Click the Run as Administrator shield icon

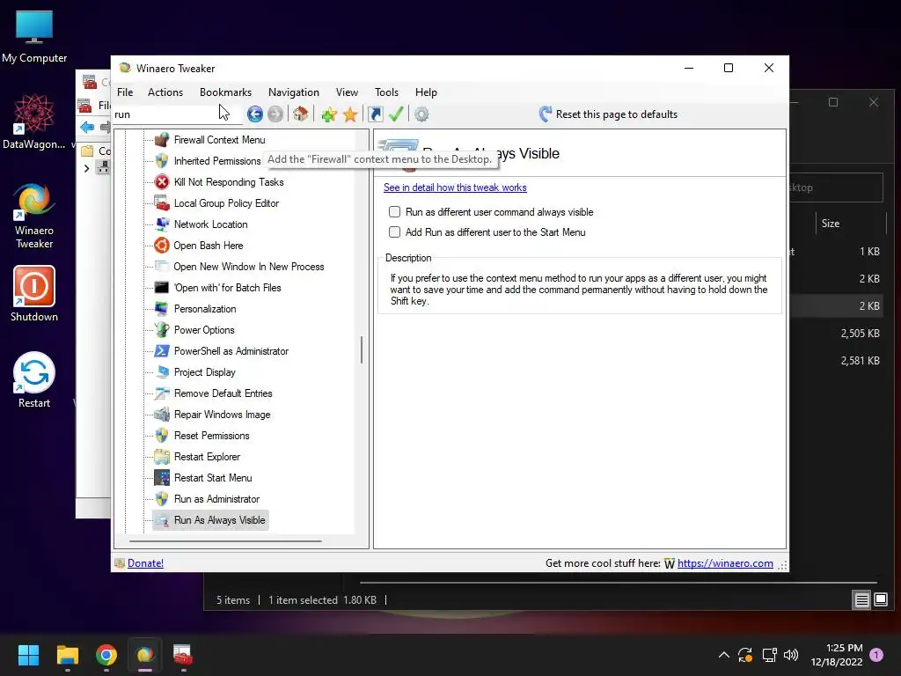click(x=162, y=499)
